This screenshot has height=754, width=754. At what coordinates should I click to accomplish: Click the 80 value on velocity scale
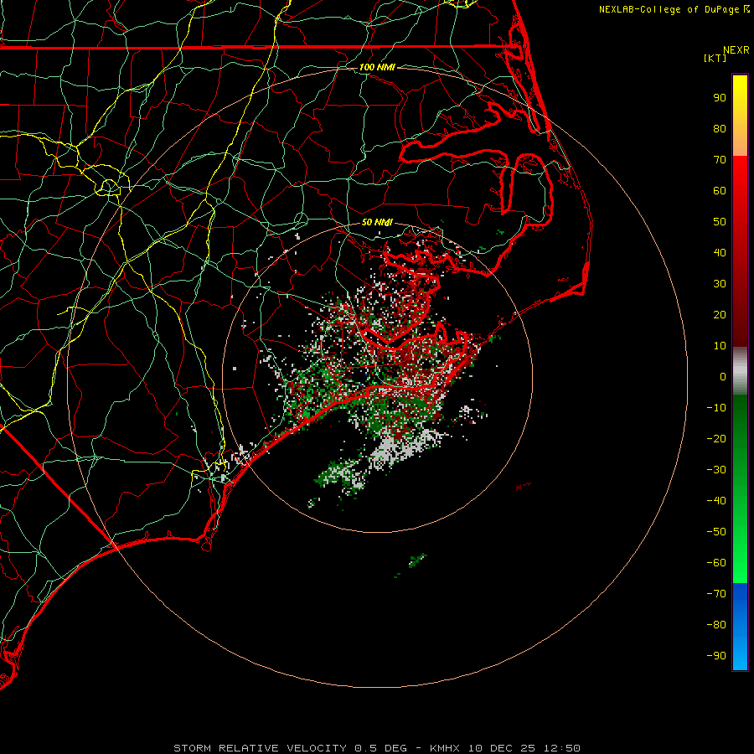coord(720,129)
